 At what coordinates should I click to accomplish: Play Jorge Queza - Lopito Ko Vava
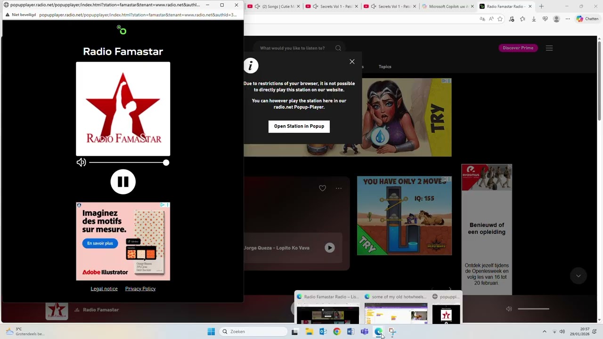pos(330,248)
